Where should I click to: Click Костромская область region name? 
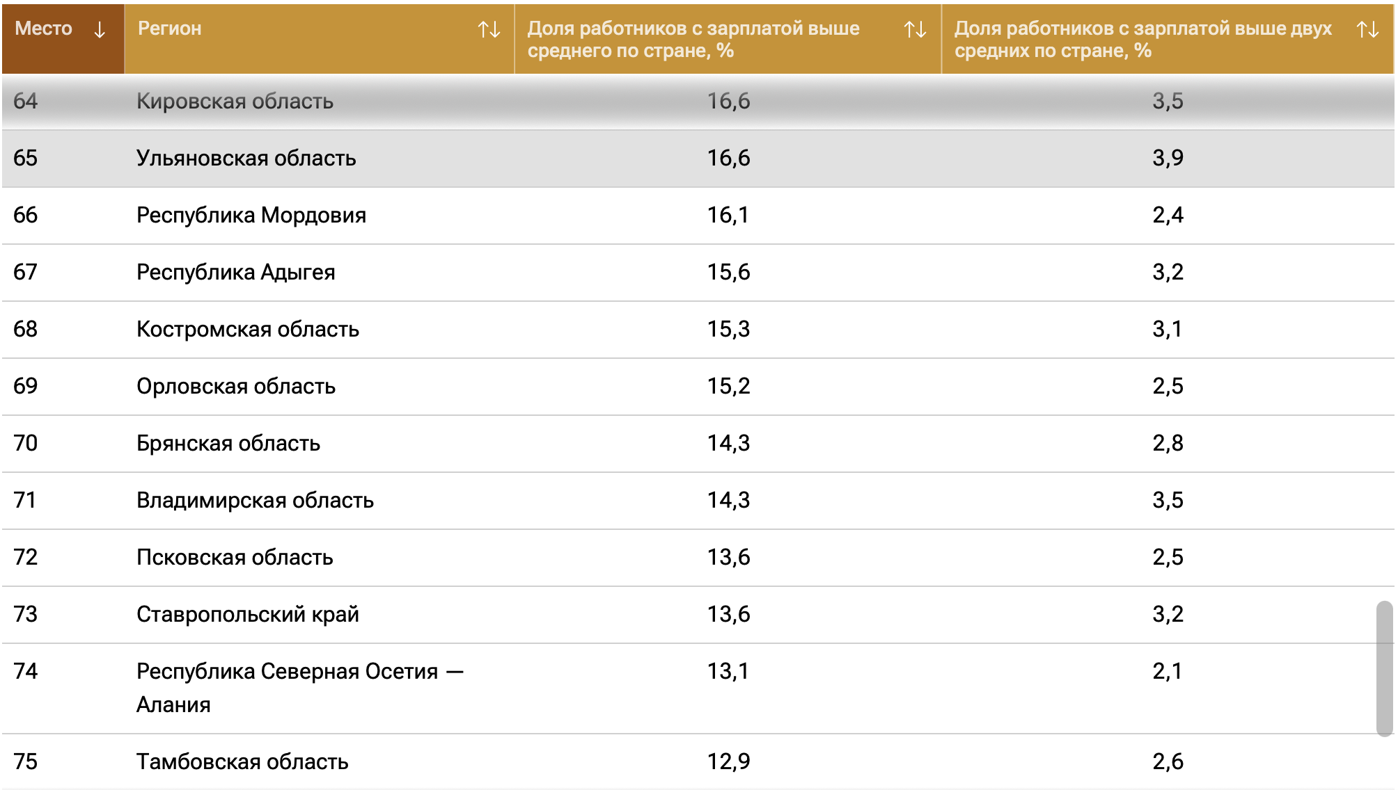click(247, 330)
